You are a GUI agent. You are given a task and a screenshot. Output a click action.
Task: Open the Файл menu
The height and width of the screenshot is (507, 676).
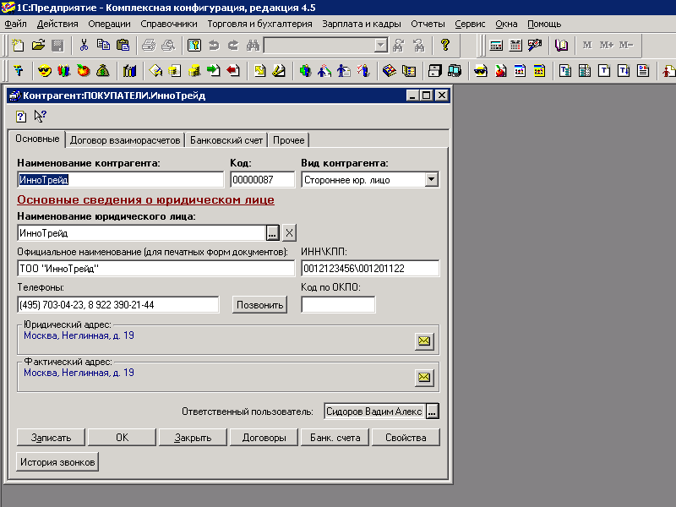(15, 25)
